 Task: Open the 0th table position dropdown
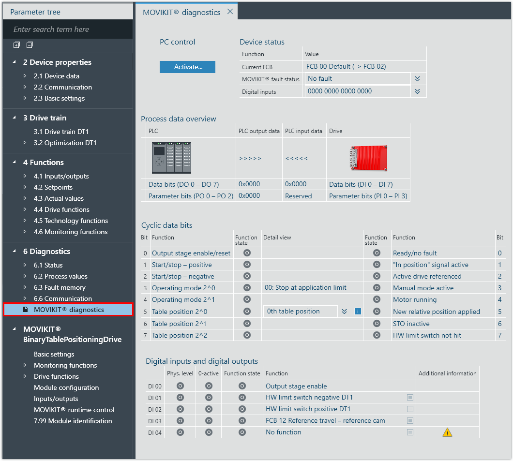(344, 312)
